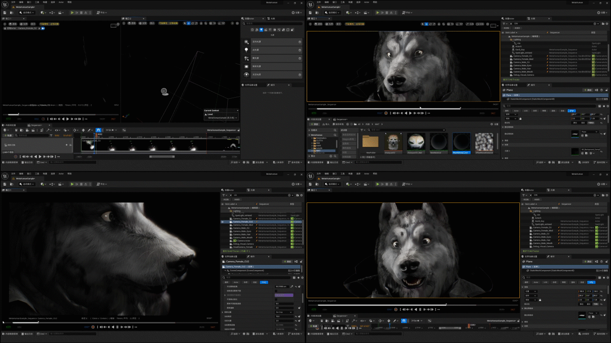
Task: Select 矩形光源 rect light in Place Actors
Action: click(x=273, y=66)
